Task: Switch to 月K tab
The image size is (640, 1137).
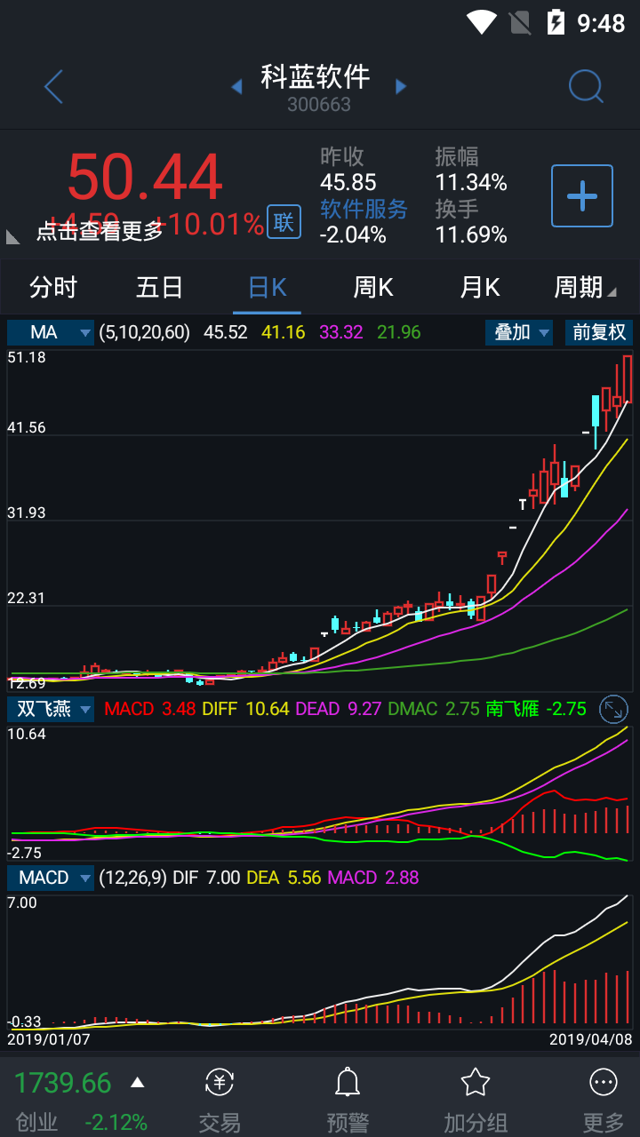Action: (x=480, y=287)
